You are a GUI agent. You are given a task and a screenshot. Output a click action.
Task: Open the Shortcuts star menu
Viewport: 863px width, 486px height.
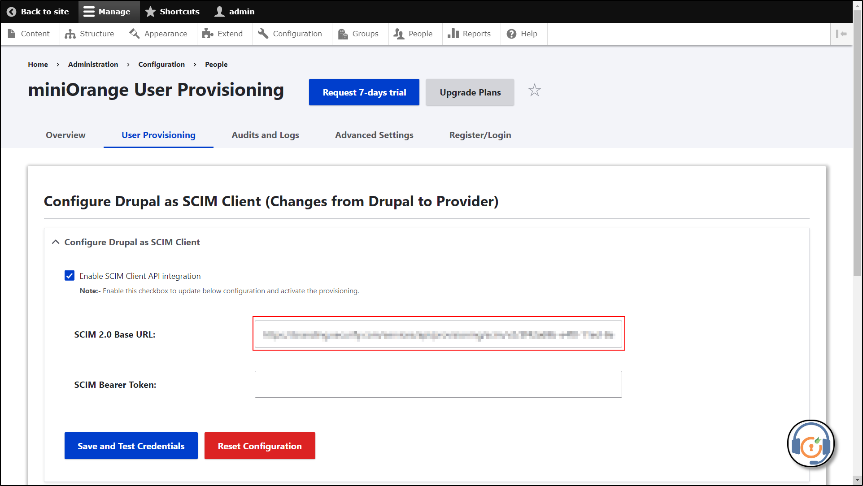(x=173, y=12)
